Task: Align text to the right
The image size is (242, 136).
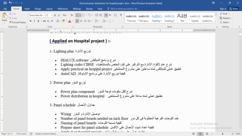Action: (85, 21)
